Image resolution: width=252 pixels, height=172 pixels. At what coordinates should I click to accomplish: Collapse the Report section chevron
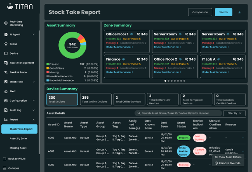tap(34, 120)
